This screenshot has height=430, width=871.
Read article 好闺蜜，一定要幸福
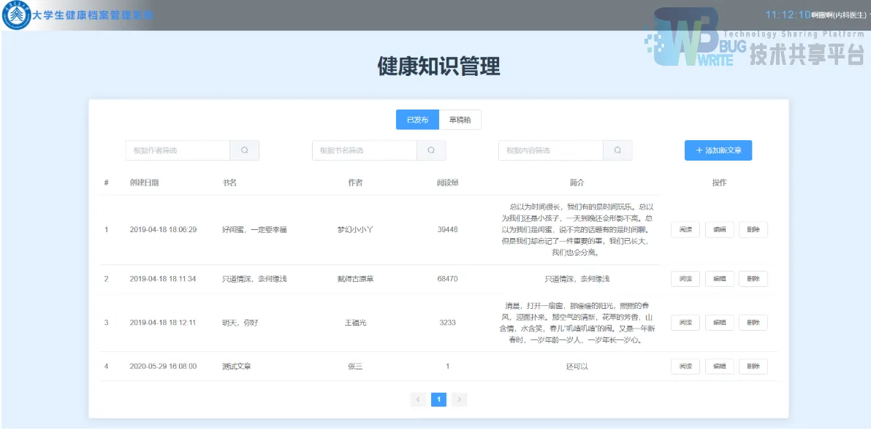[685, 230]
